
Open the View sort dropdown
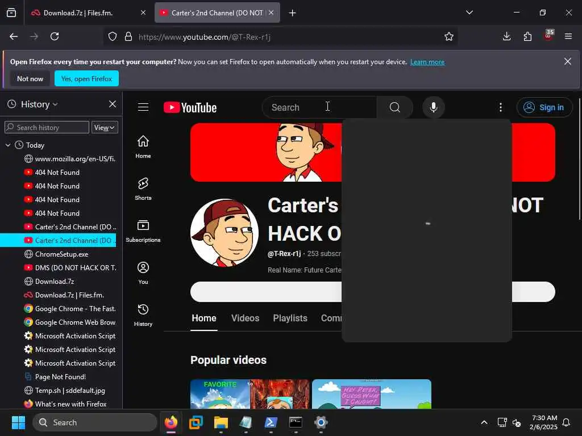105,127
